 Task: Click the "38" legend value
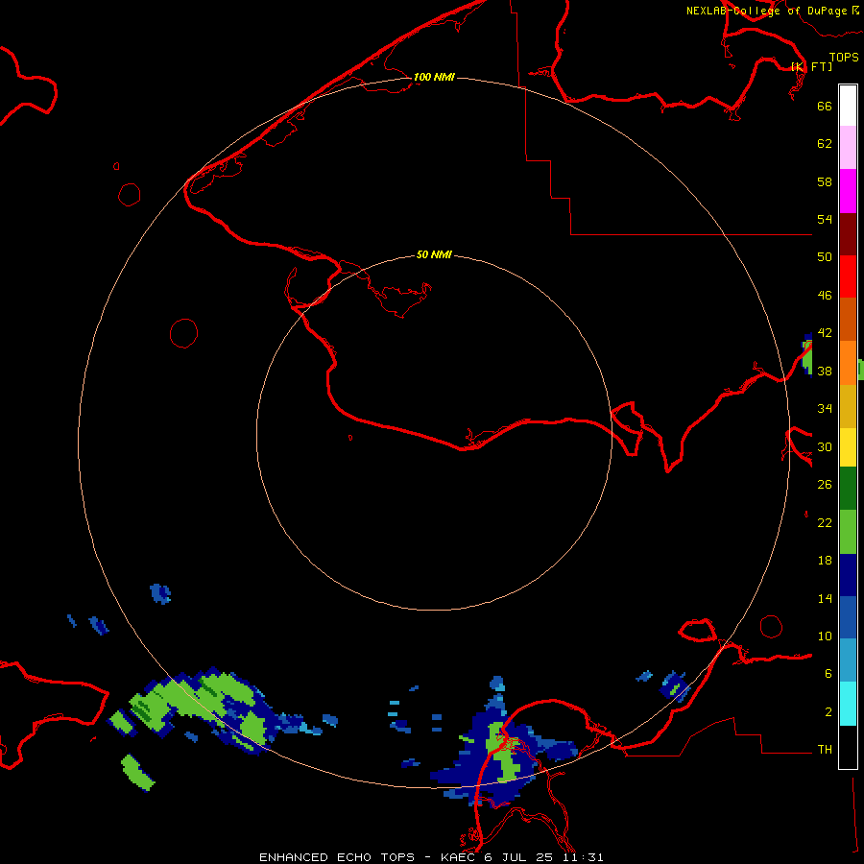click(x=825, y=372)
